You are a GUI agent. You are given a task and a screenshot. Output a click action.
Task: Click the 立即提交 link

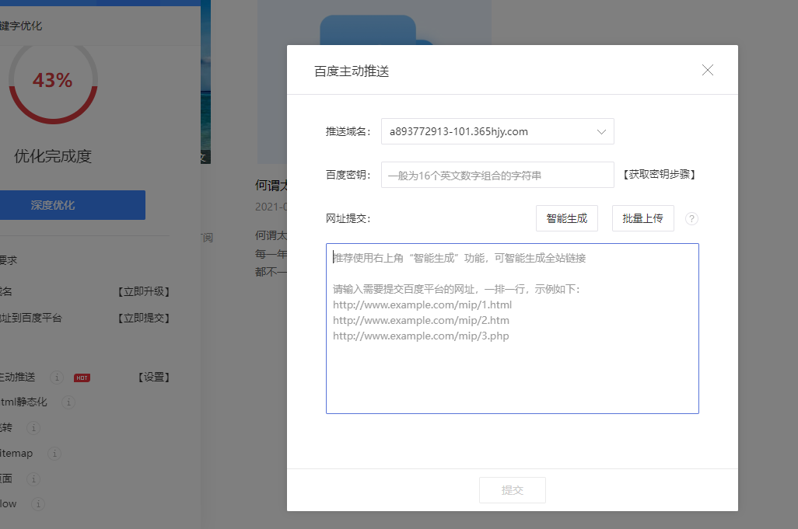pos(144,318)
